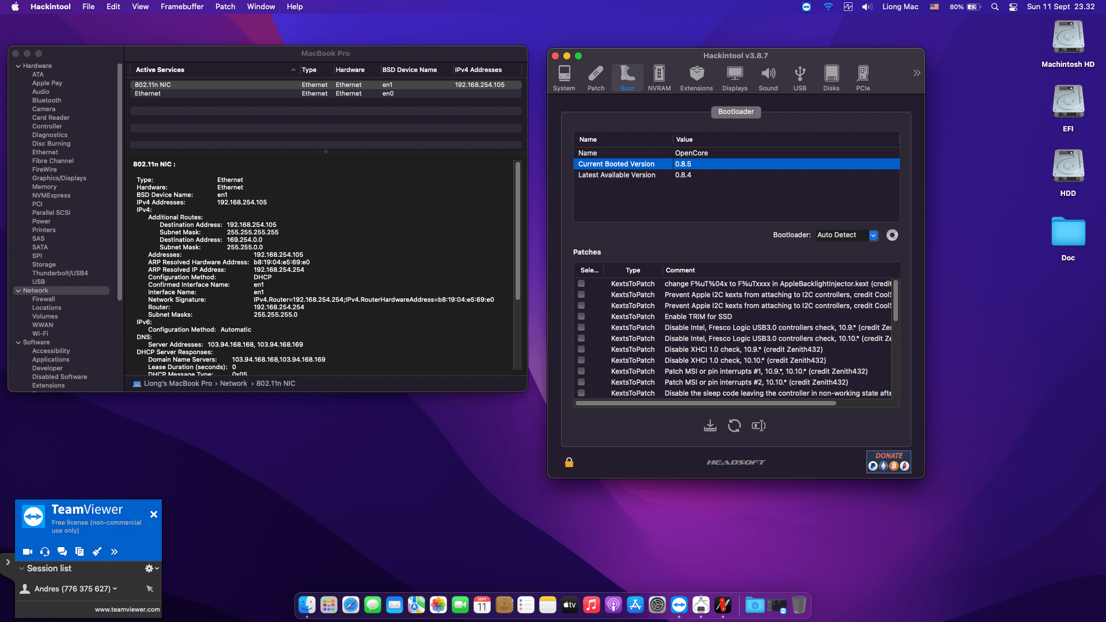Select the NVRAM toolbar icon

659,78
